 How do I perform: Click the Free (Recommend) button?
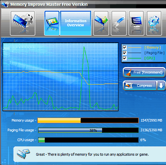tap(144, 72)
